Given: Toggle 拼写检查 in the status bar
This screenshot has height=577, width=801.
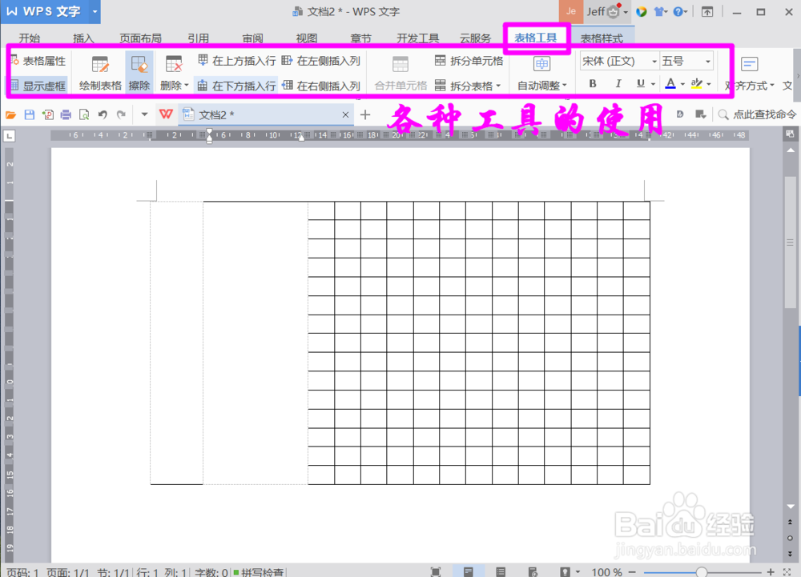Looking at the screenshot, I should click(x=259, y=572).
